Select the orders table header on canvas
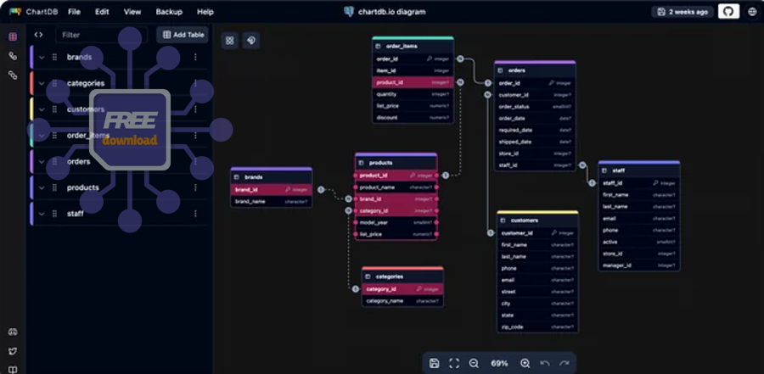764x374 pixels. pyautogui.click(x=535, y=70)
